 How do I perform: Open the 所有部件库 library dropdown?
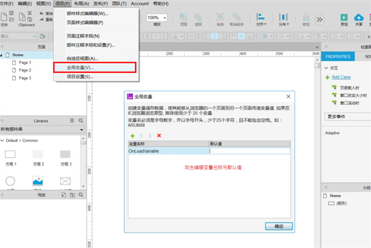pos(42,130)
